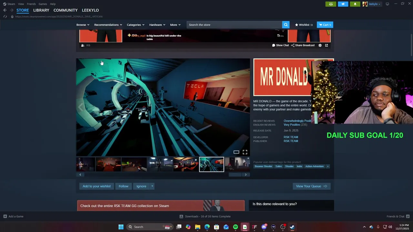Image resolution: width=413 pixels, height=232 pixels.
Task: Click in the Search the store field
Action: [234, 25]
